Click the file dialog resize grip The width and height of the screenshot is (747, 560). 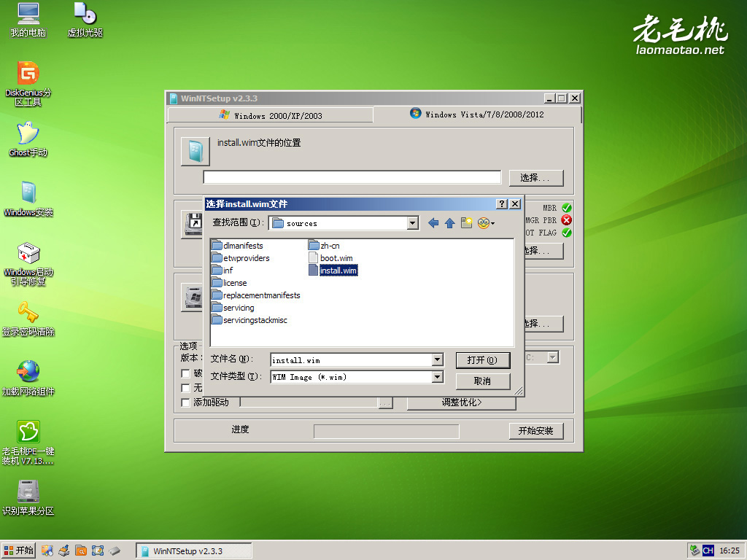[x=519, y=391]
